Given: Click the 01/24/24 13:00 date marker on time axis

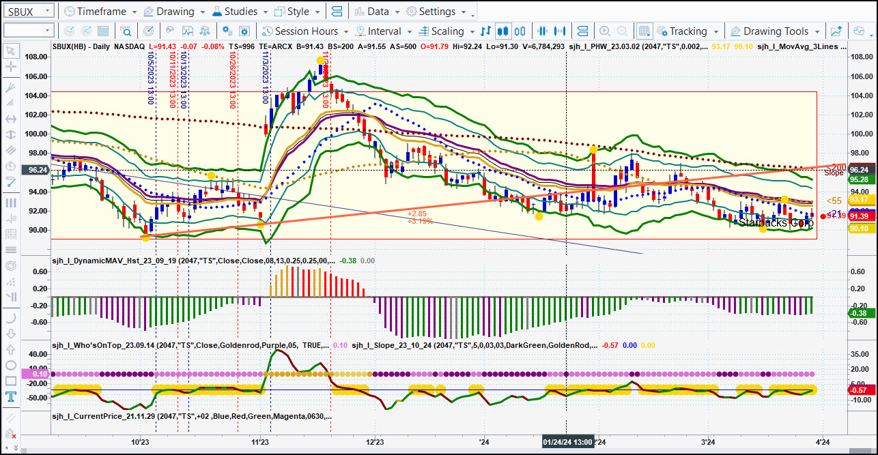Looking at the screenshot, I should point(567,441).
